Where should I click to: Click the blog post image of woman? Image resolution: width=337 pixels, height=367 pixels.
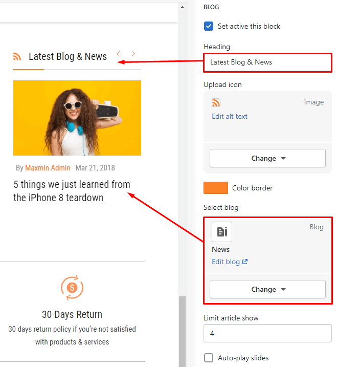click(x=77, y=118)
